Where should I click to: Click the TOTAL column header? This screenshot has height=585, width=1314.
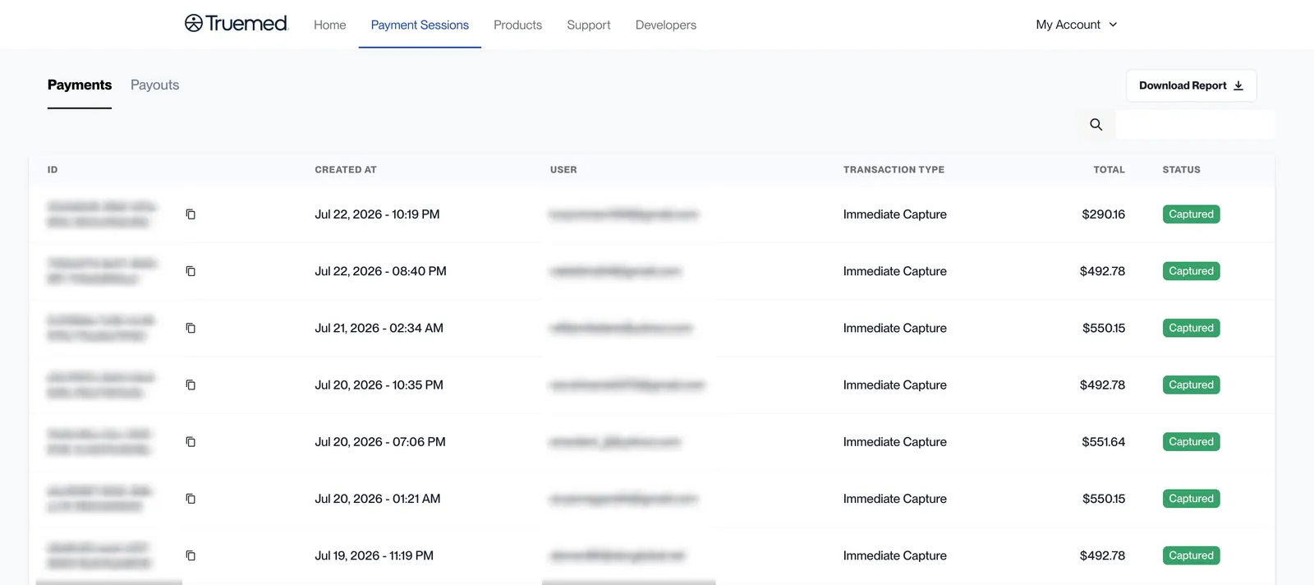pyautogui.click(x=1109, y=170)
